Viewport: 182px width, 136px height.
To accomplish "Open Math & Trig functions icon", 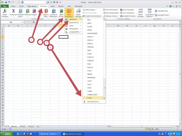I will 61,13.
